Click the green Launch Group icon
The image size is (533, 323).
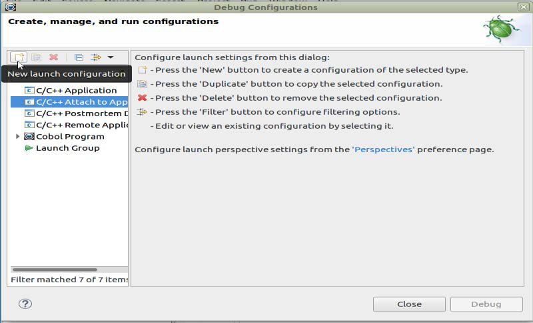pos(29,148)
